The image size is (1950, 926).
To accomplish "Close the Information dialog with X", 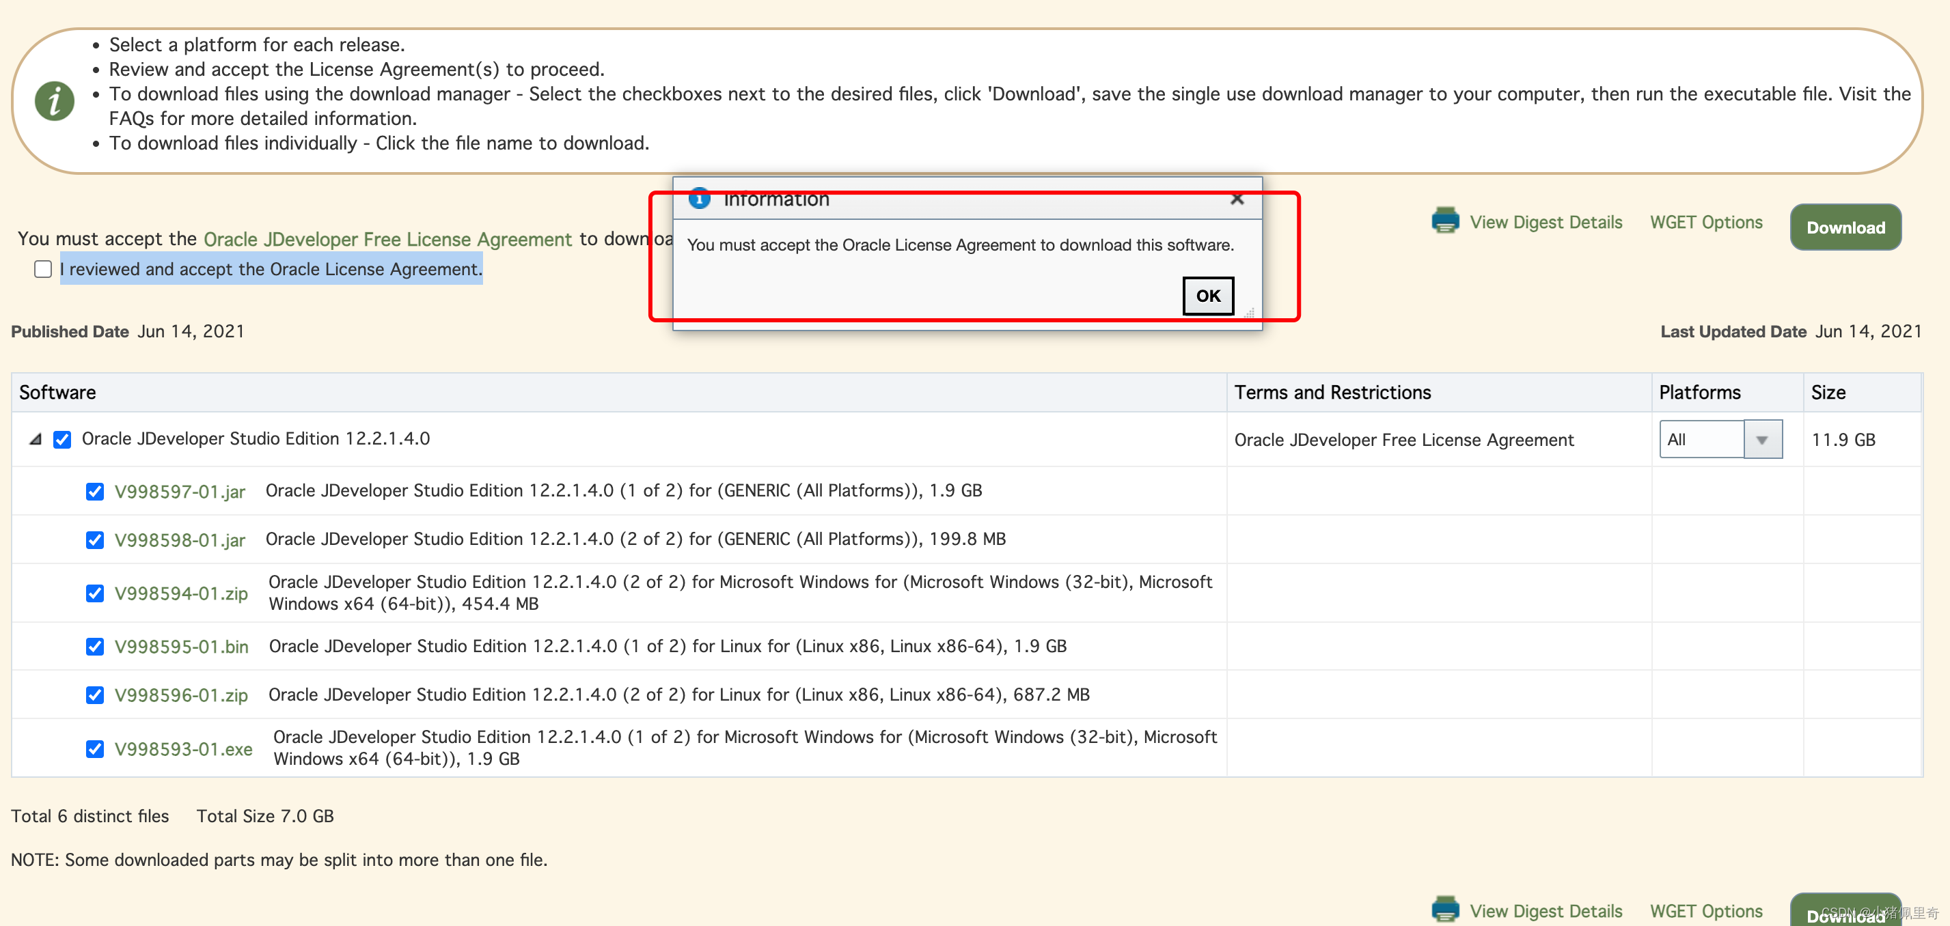I will pyautogui.click(x=1237, y=199).
